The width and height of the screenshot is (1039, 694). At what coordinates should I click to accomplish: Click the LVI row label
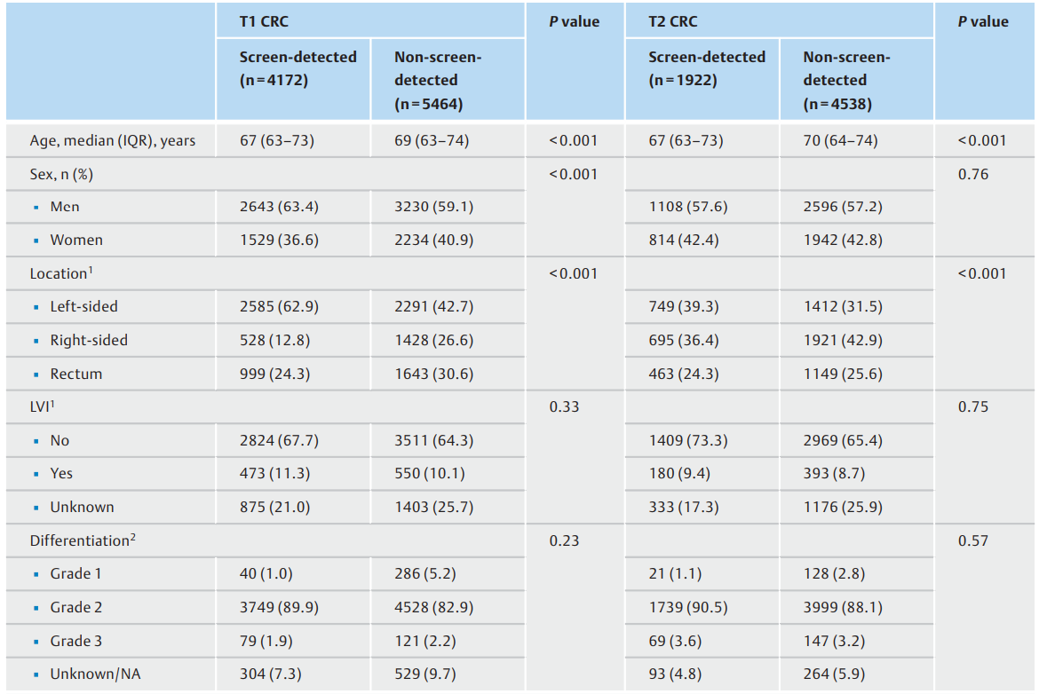coord(42,406)
